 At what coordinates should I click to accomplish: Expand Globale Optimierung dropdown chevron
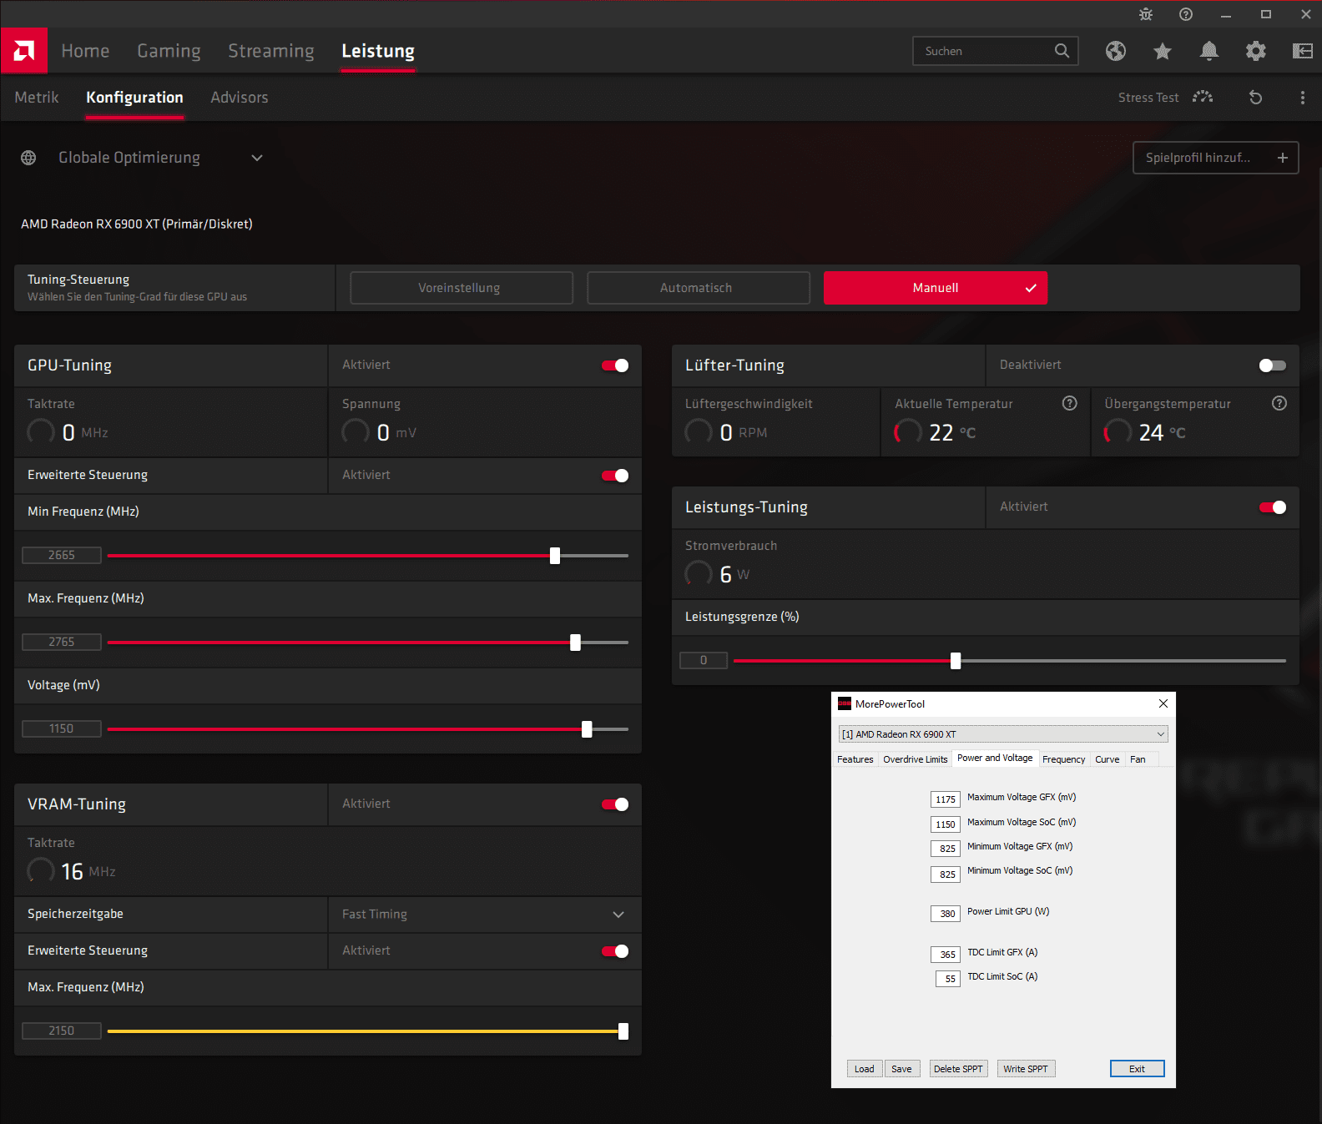(x=257, y=158)
